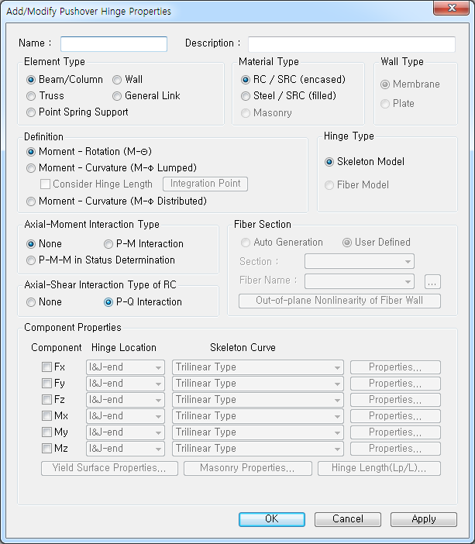Enable the Fz component checkbox
475x544 pixels.
(x=46, y=400)
